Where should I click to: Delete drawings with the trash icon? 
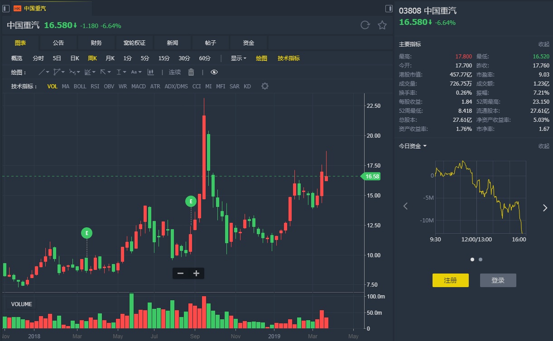[x=191, y=72]
